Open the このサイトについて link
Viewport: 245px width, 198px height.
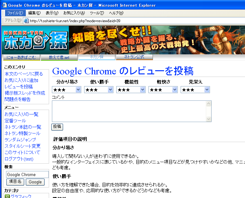pos(22,153)
